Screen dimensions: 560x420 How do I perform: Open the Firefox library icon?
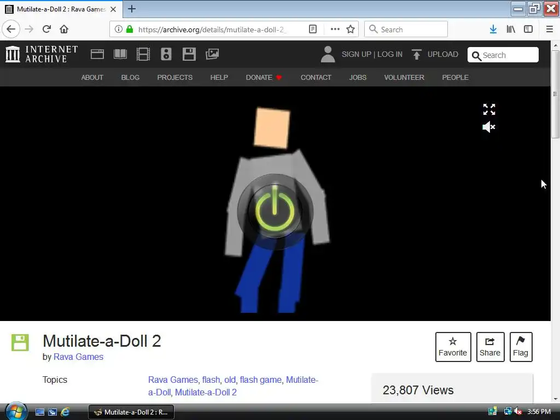point(511,30)
